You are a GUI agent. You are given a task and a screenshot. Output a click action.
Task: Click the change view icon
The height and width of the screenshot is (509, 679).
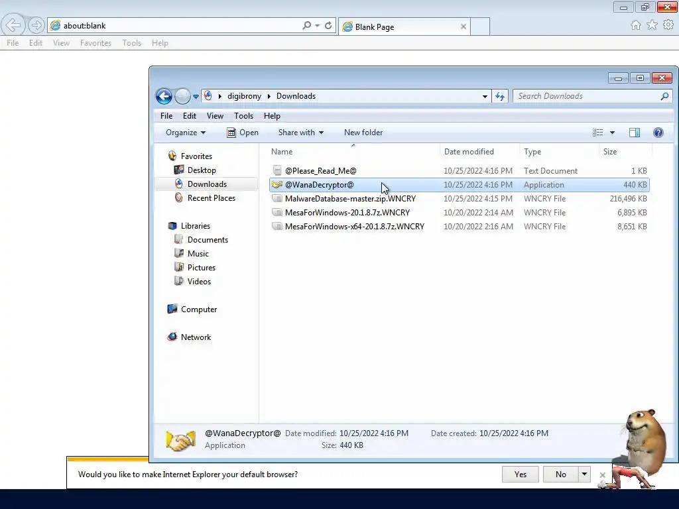[x=597, y=133]
